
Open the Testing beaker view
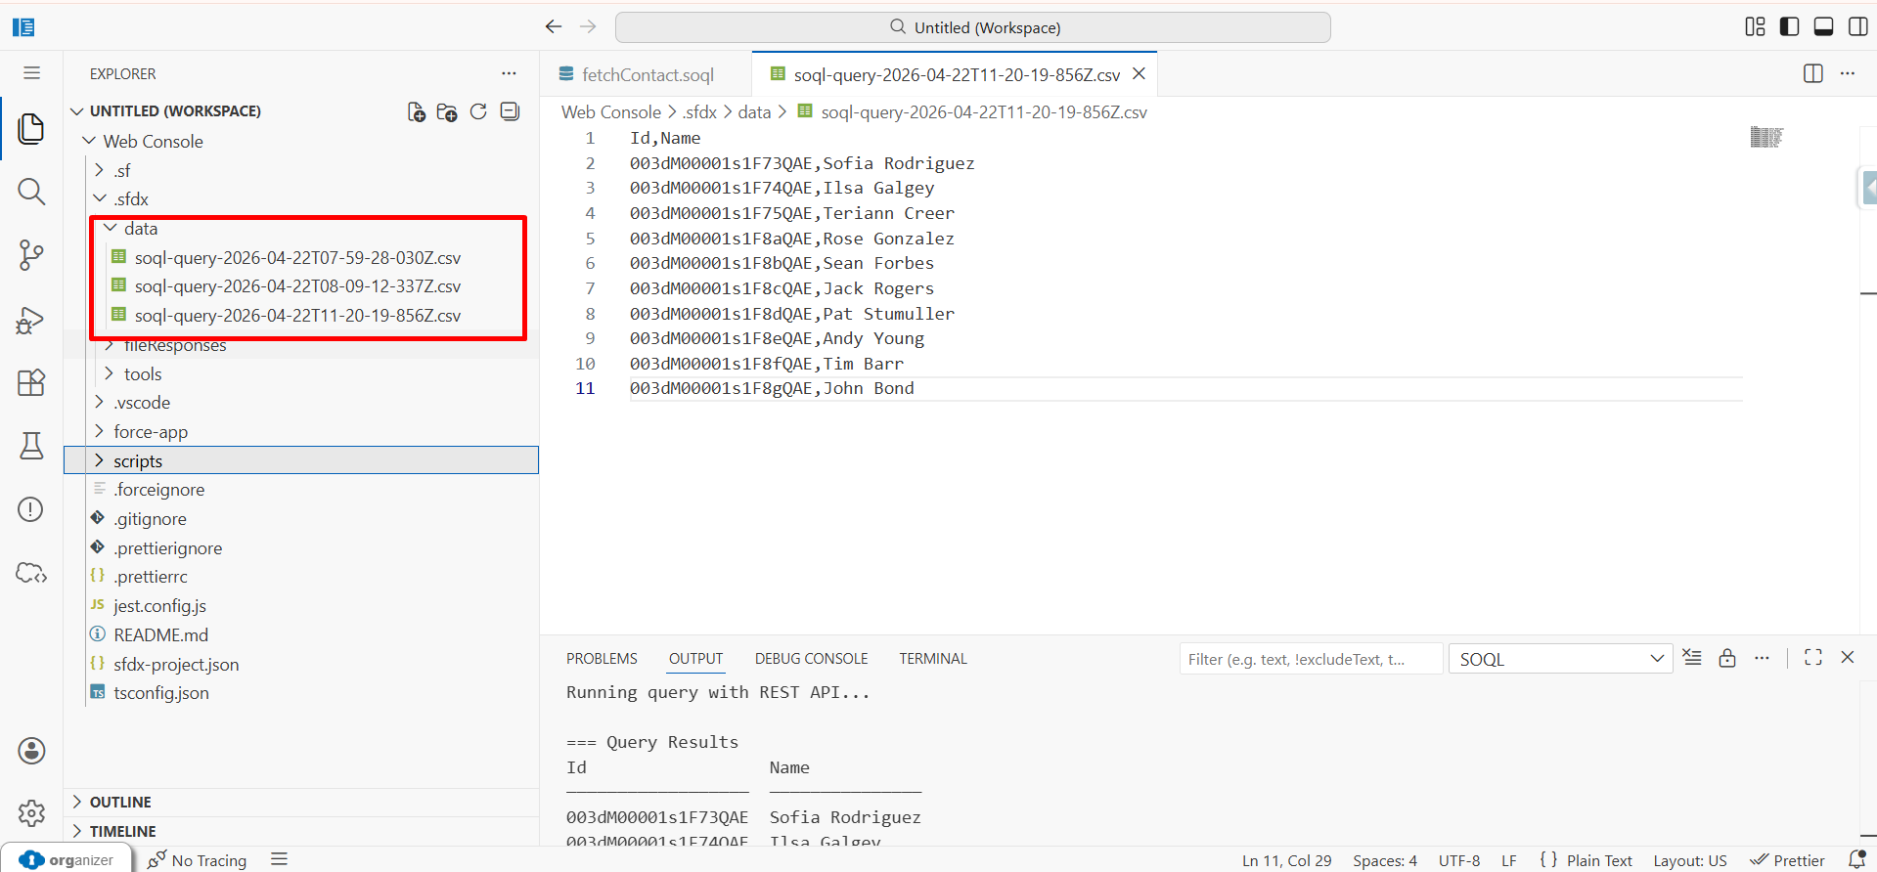[31, 446]
